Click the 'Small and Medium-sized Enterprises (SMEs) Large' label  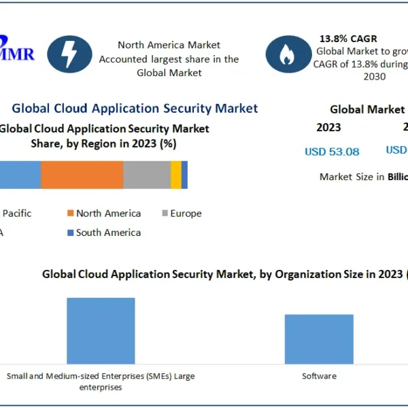[101, 376]
